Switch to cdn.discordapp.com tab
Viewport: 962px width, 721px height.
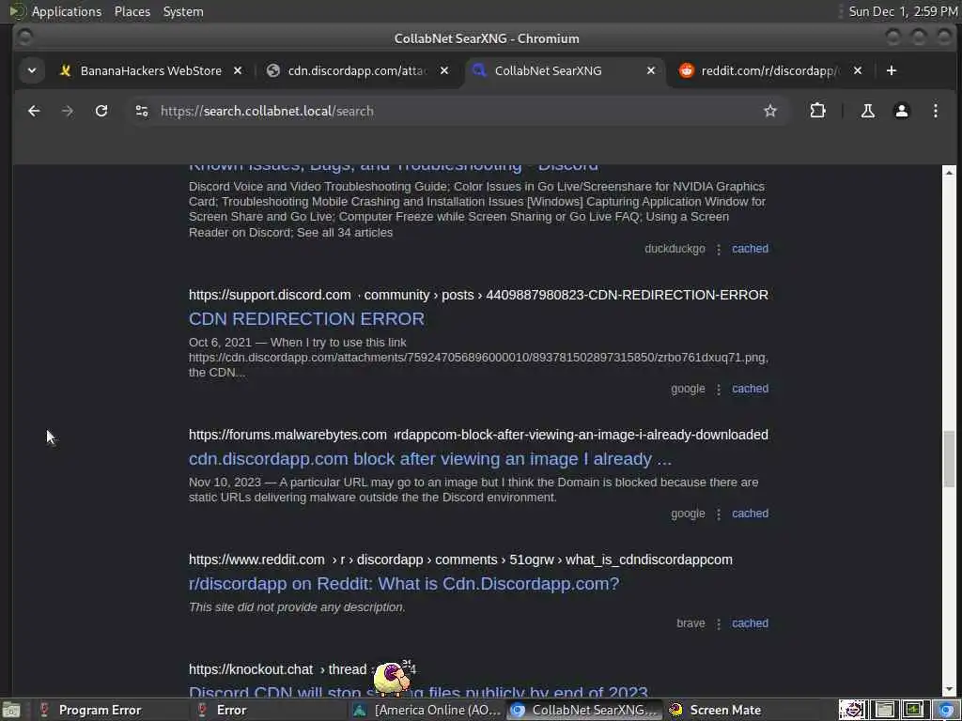point(358,70)
